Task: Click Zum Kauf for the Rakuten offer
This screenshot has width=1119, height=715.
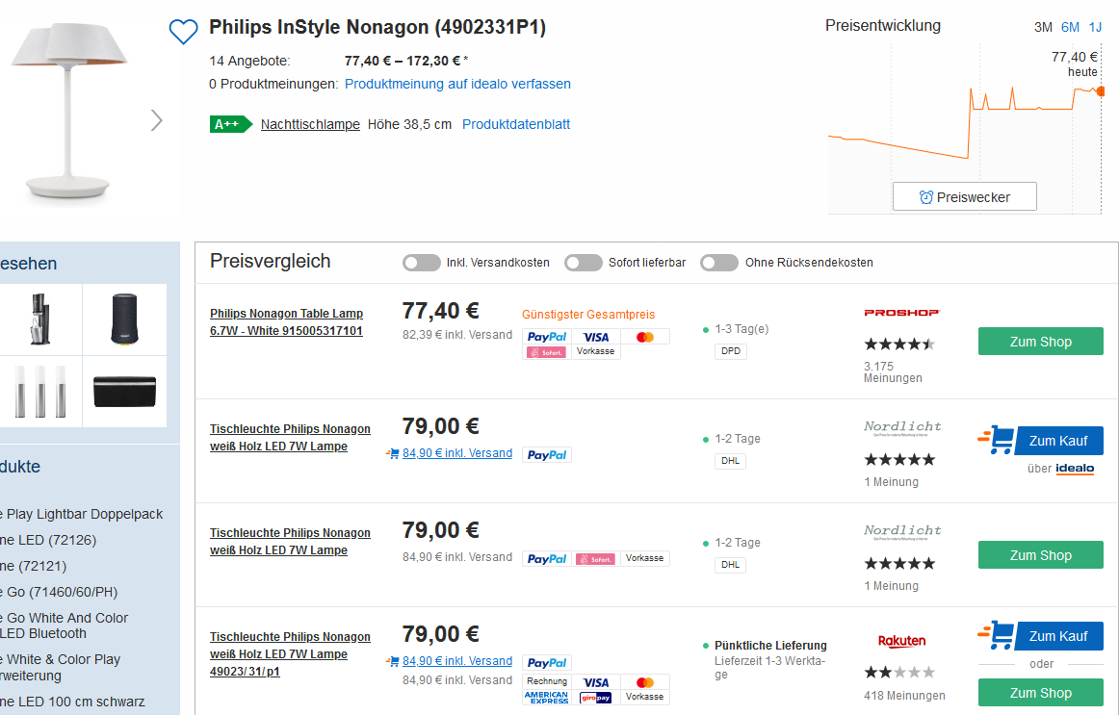Action: [1057, 636]
